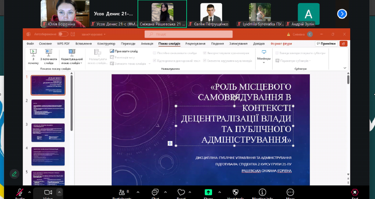The height and width of the screenshot is (199, 375).
Task: Click the green Share screen icon
Action: tap(208, 192)
